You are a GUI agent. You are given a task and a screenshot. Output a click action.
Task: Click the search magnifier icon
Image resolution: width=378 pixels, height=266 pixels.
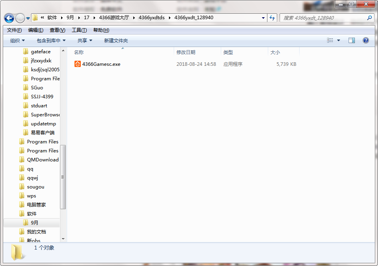pos(369,18)
